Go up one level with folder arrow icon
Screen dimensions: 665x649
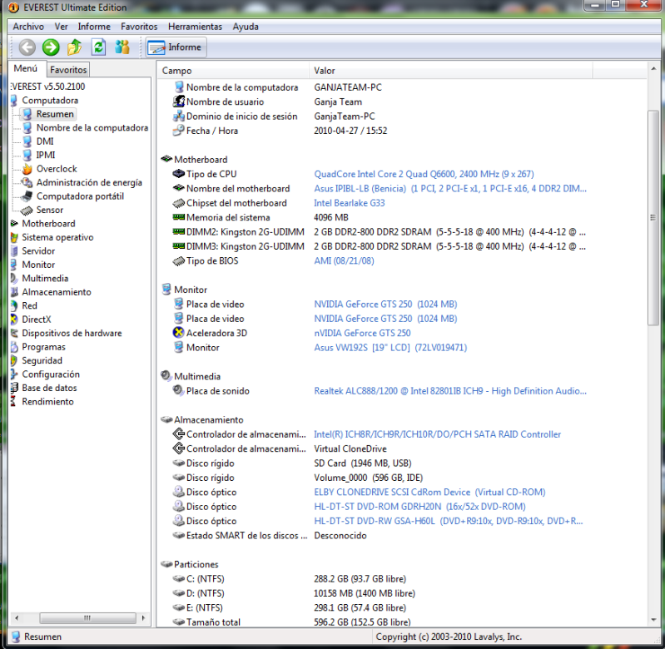tap(75, 47)
